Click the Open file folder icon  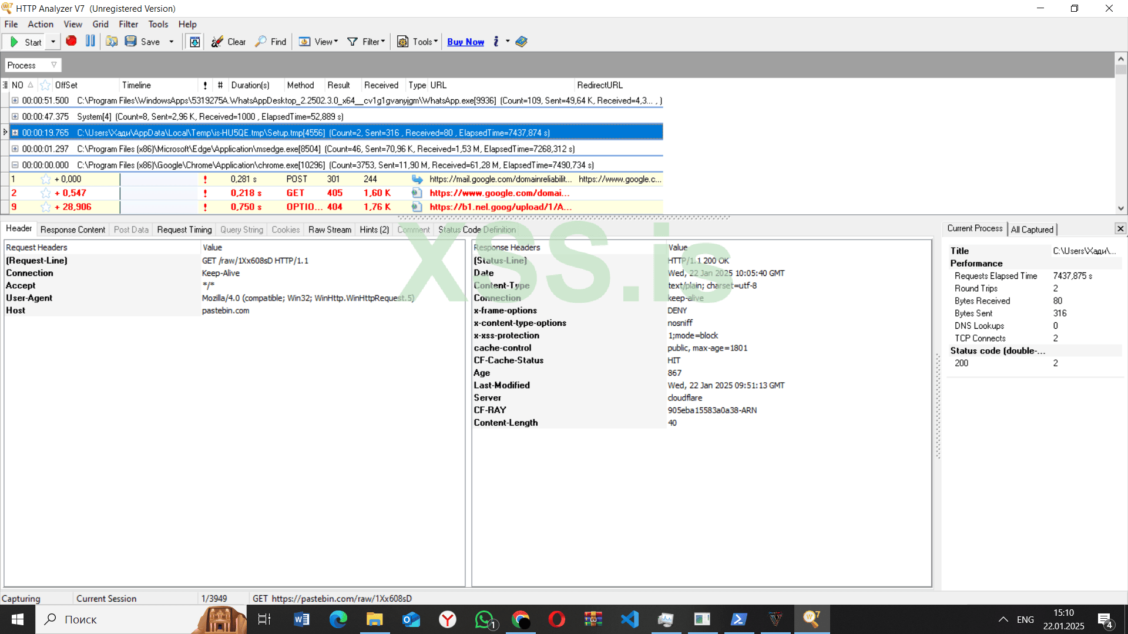pos(111,41)
